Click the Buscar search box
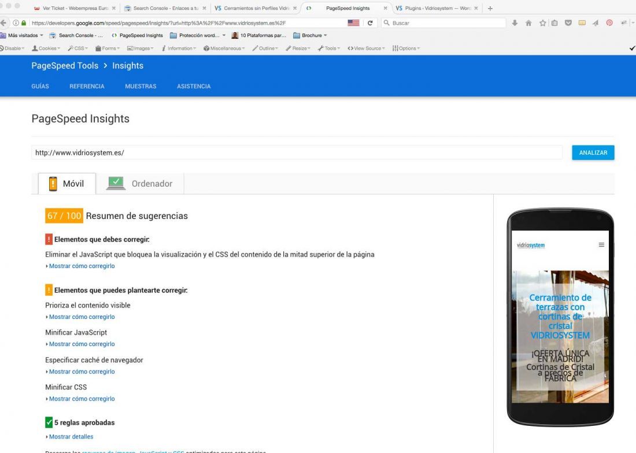The width and height of the screenshot is (636, 453). pyautogui.click(x=443, y=23)
